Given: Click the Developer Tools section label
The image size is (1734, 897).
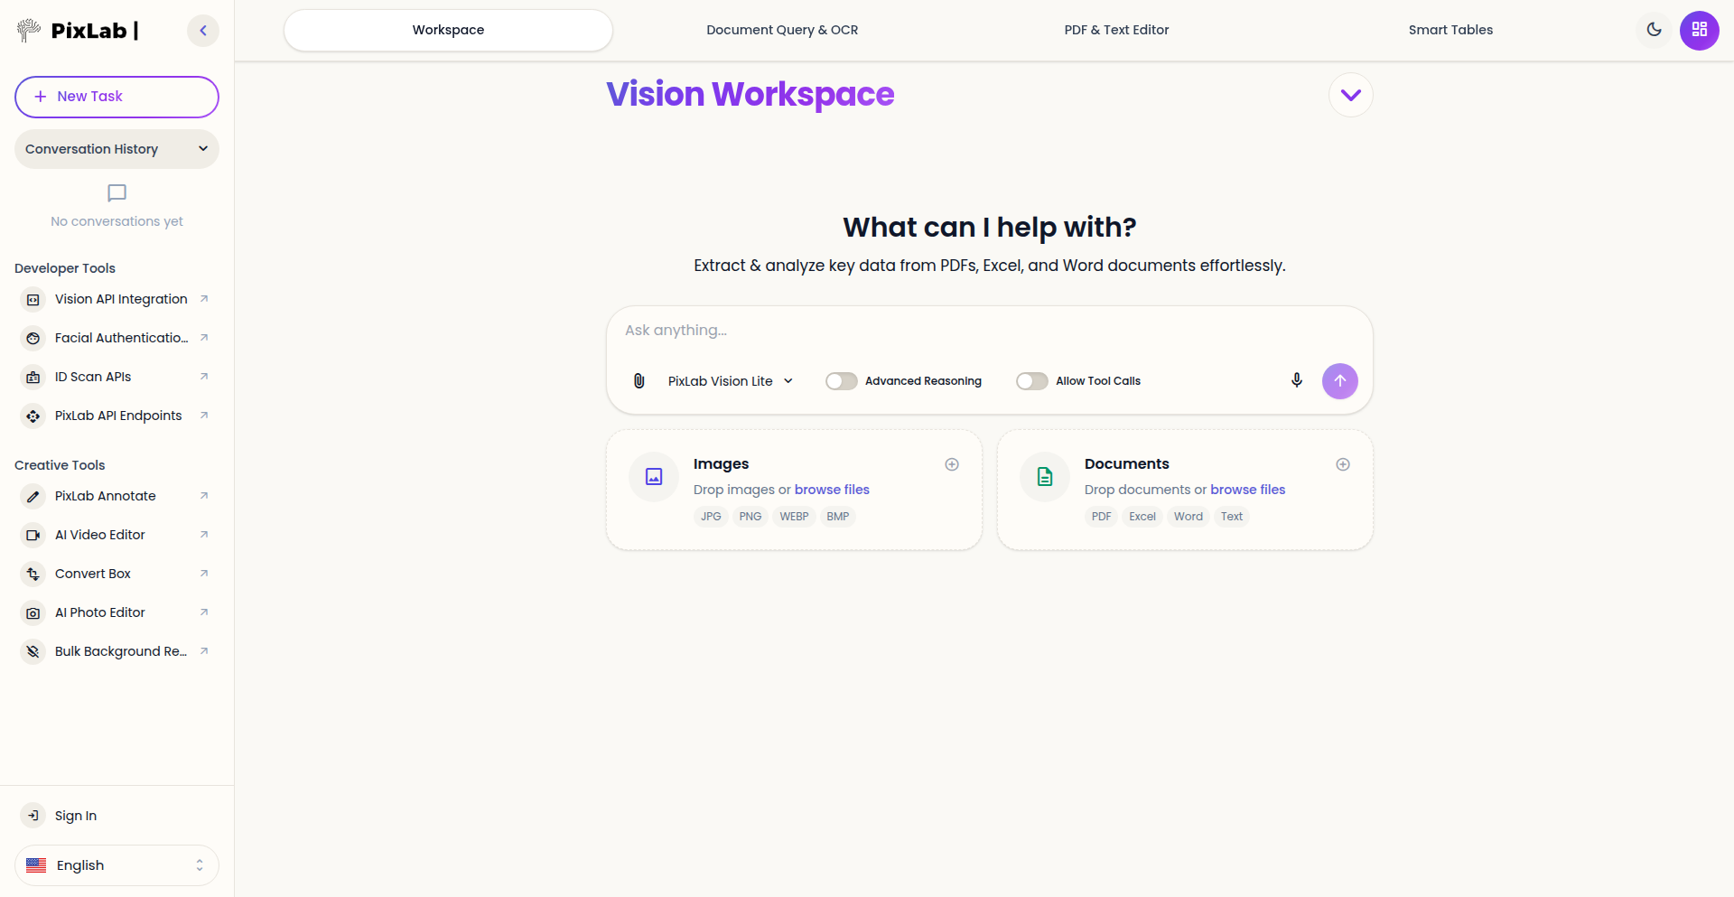Looking at the screenshot, I should 65,268.
